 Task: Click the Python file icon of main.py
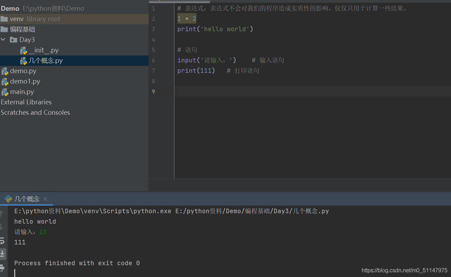(x=5, y=92)
